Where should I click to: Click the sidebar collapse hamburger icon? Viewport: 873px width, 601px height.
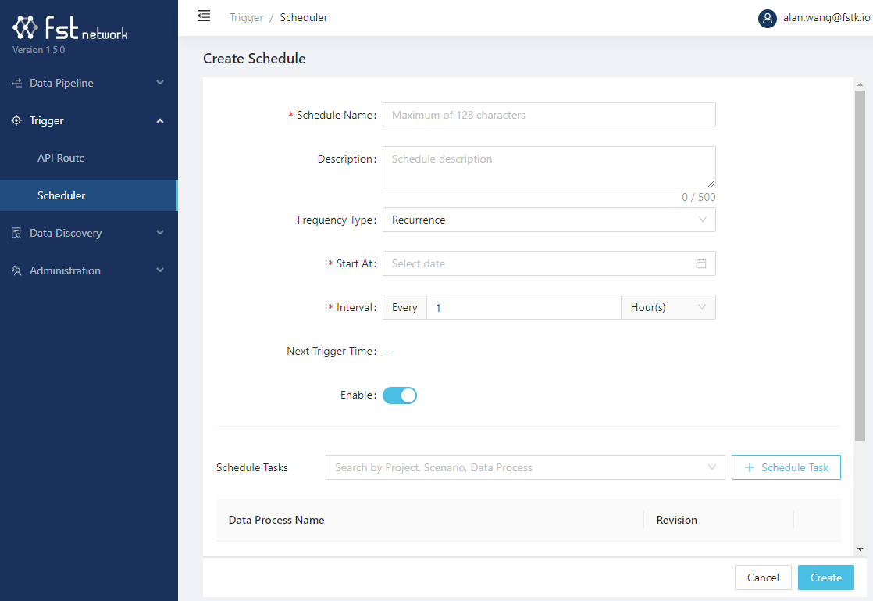204,16
